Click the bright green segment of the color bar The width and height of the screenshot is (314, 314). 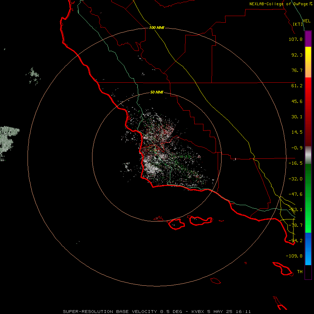[308, 198]
